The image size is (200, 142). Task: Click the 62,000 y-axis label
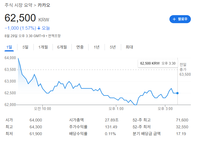coord(10,105)
